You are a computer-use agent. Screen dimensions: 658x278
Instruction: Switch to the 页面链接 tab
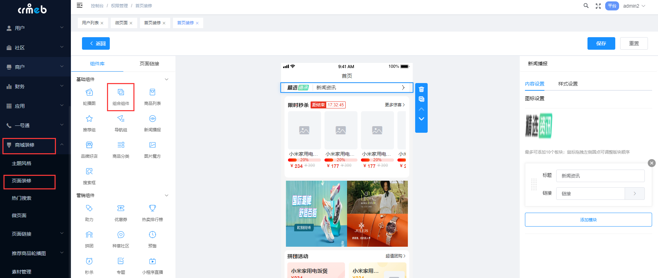pyautogui.click(x=149, y=64)
